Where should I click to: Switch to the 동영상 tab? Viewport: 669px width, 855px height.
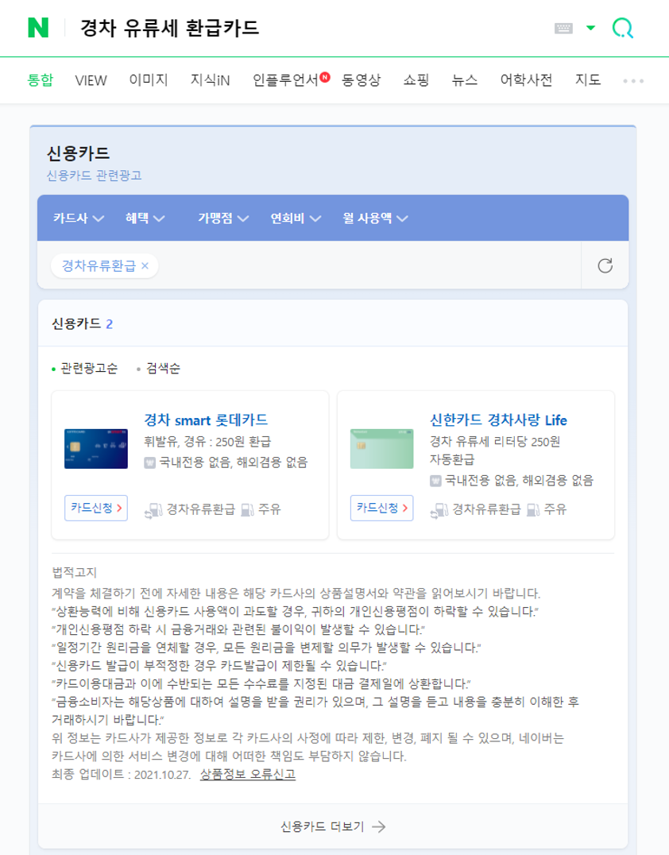(x=361, y=80)
